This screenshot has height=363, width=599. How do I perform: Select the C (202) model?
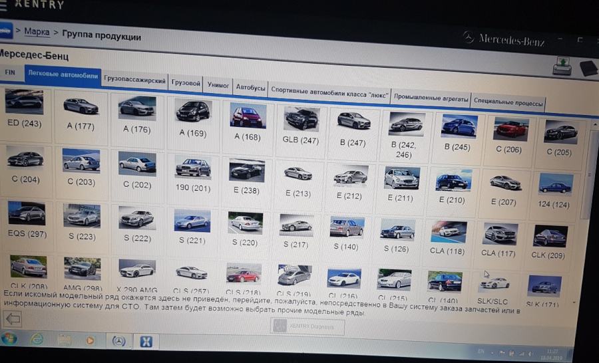[x=137, y=170]
